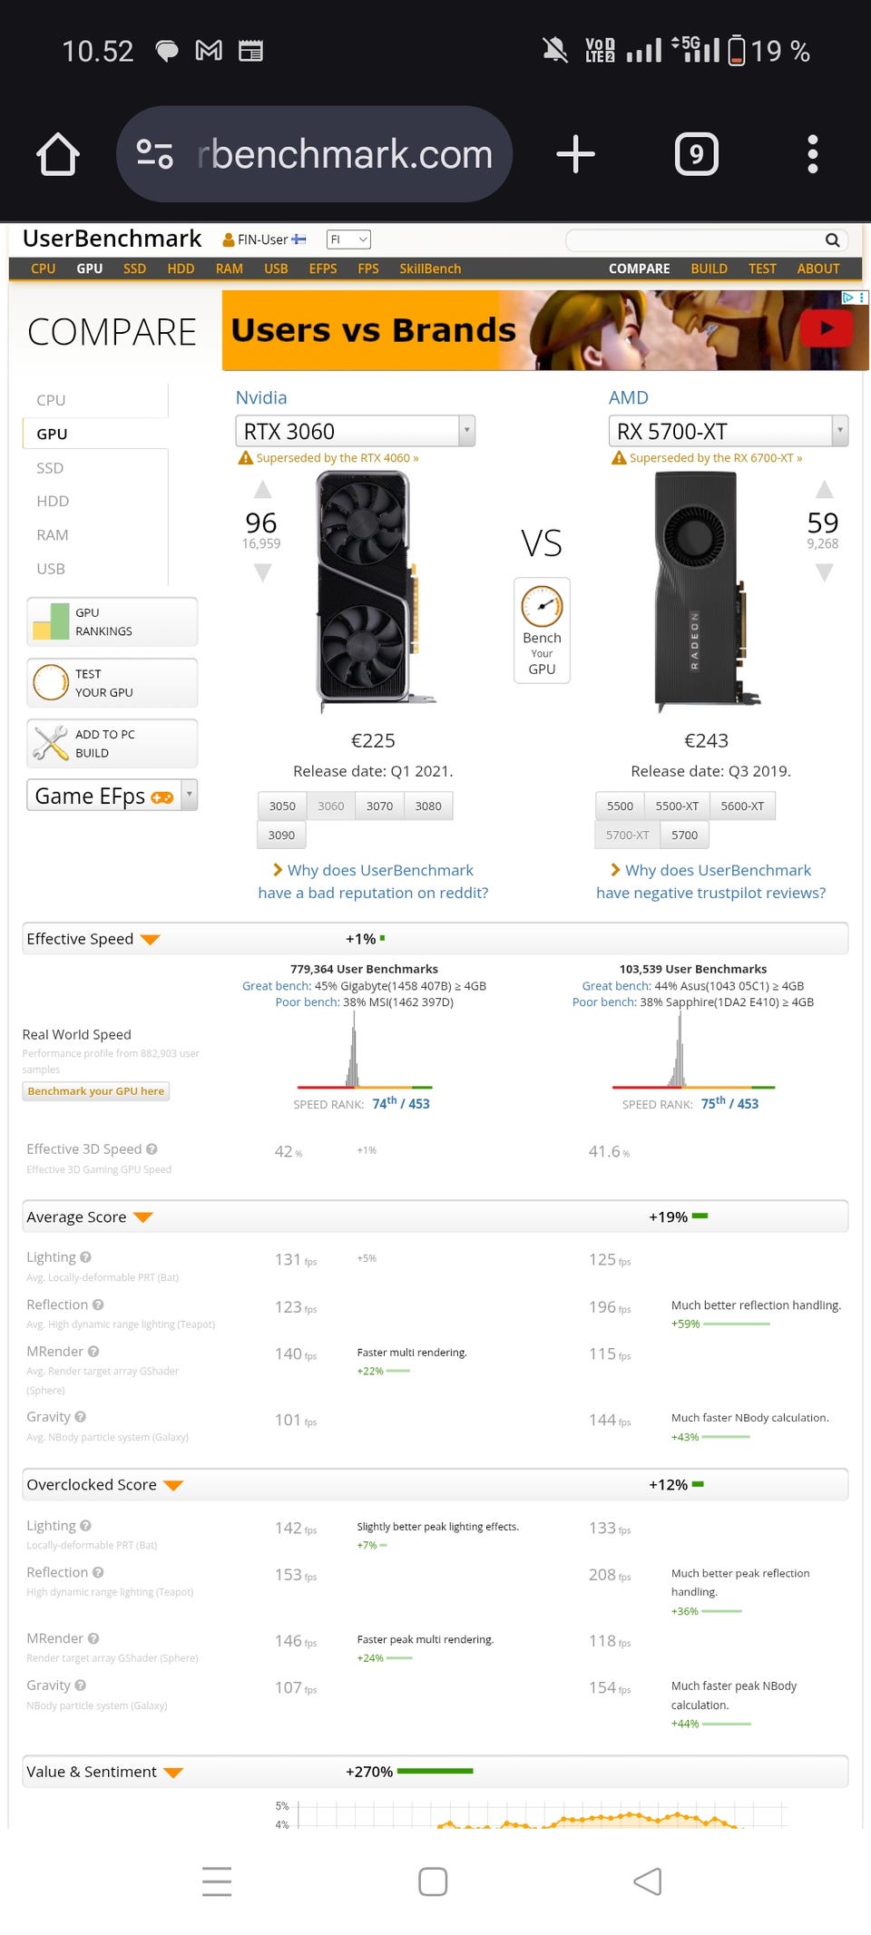Image resolution: width=871 pixels, height=1935 pixels.
Task: Tap the browser home icon
Action: [58, 154]
